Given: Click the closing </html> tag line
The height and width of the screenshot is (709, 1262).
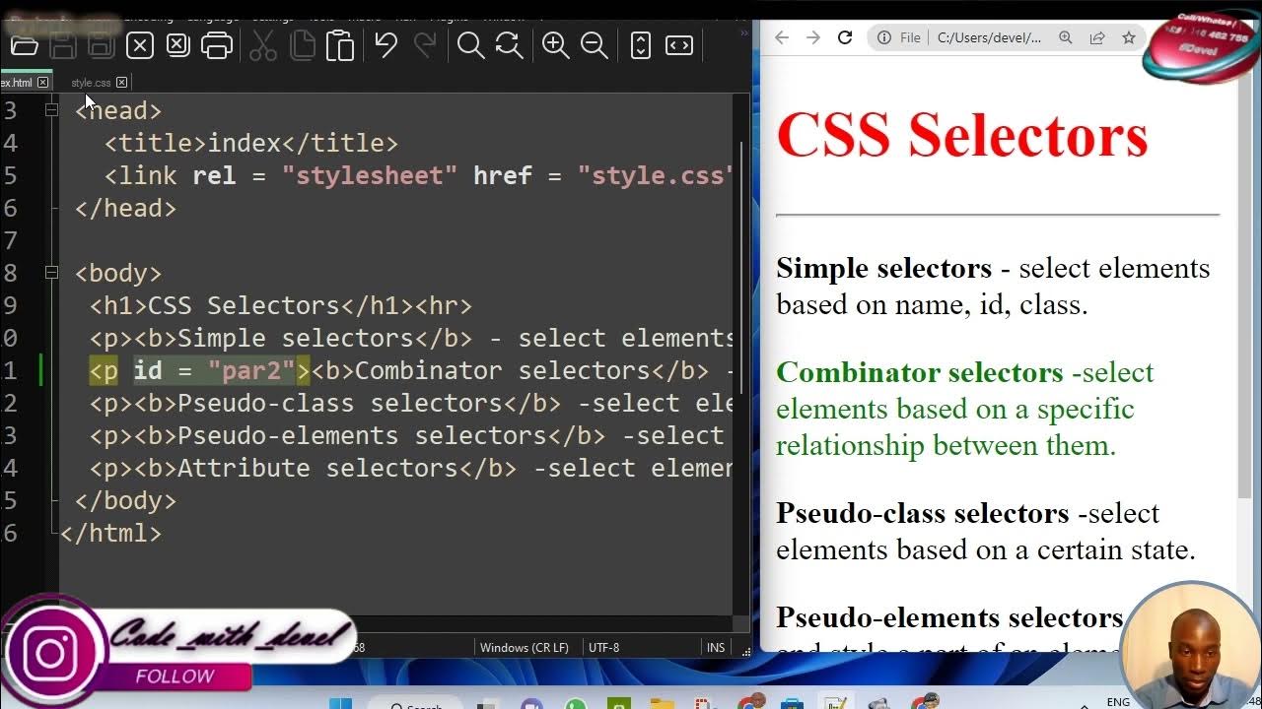Looking at the screenshot, I should (110, 533).
